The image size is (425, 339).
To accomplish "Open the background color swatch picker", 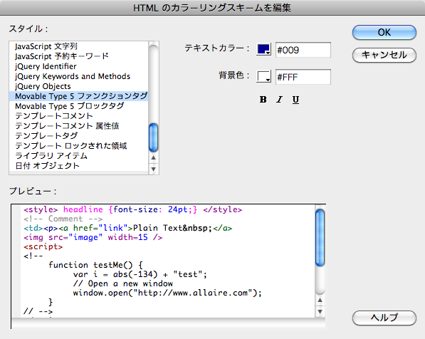I will tap(263, 77).
